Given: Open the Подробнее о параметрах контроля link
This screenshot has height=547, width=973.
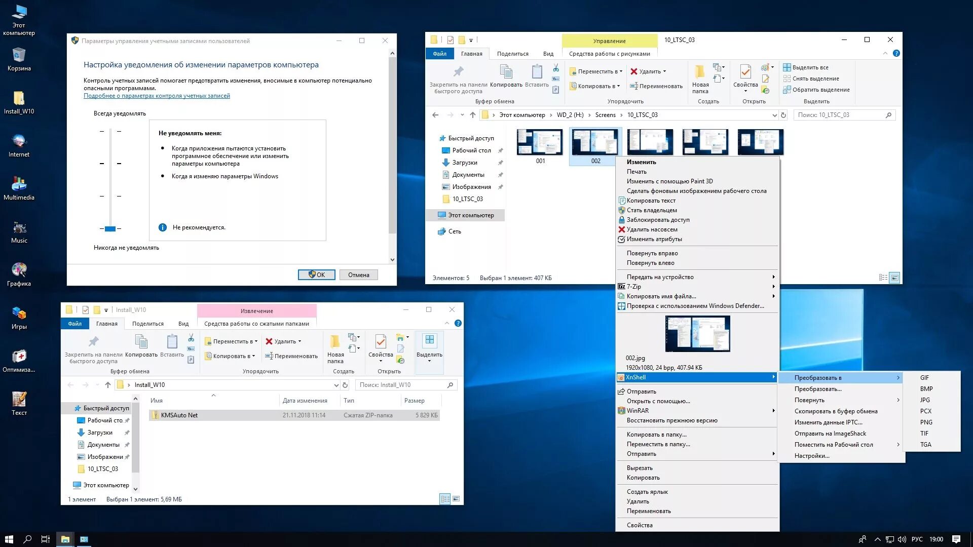Looking at the screenshot, I should click(157, 96).
